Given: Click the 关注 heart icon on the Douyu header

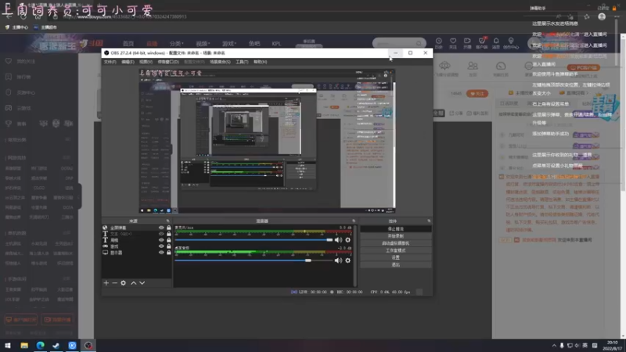Looking at the screenshot, I should [x=453, y=41].
